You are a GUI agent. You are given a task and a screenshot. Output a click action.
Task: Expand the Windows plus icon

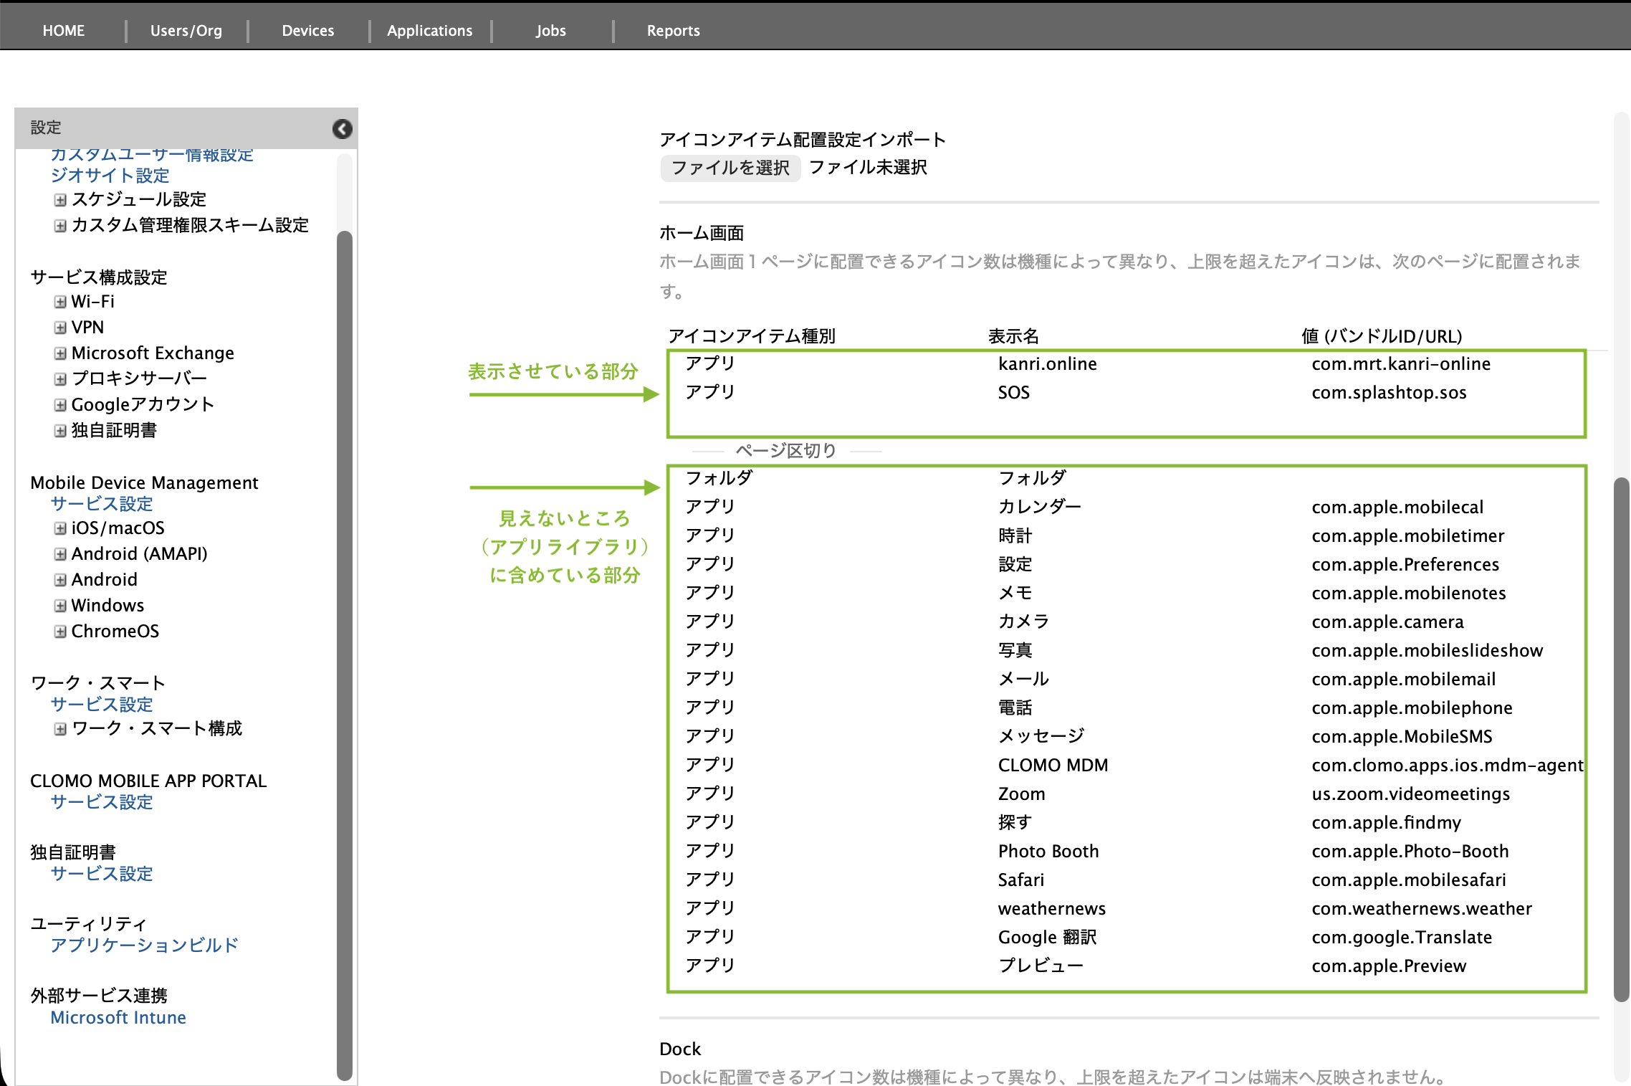point(60,606)
